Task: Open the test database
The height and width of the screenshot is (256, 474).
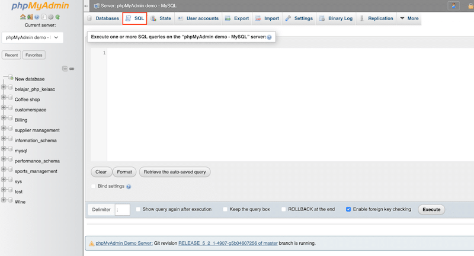Action: 18,192
